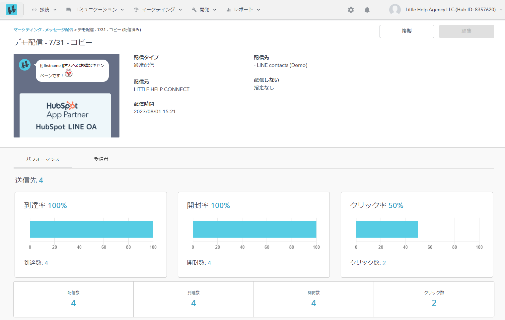Click the コミュニケーション chat bubble icon

coord(69,10)
